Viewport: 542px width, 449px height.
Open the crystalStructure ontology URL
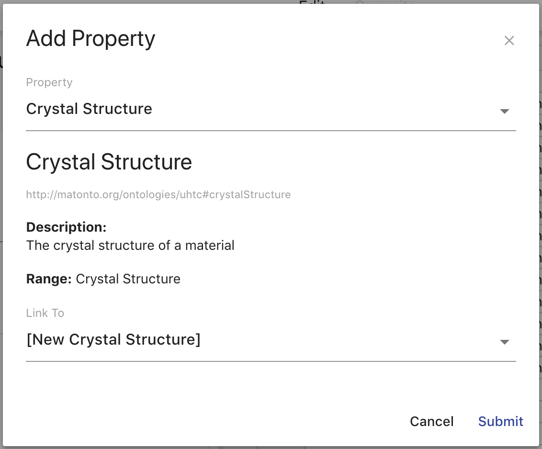tap(158, 194)
